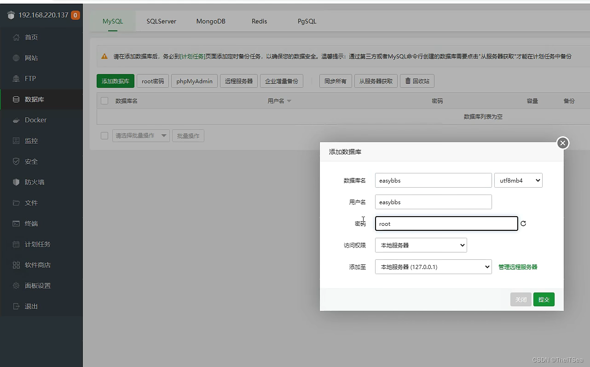Click the 数据库名 column header
This screenshot has width=590, height=367.
point(127,101)
